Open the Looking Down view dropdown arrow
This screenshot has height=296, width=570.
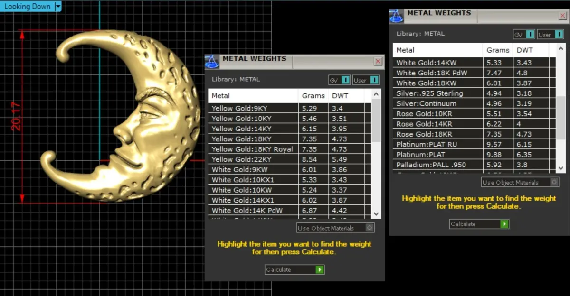58,7
